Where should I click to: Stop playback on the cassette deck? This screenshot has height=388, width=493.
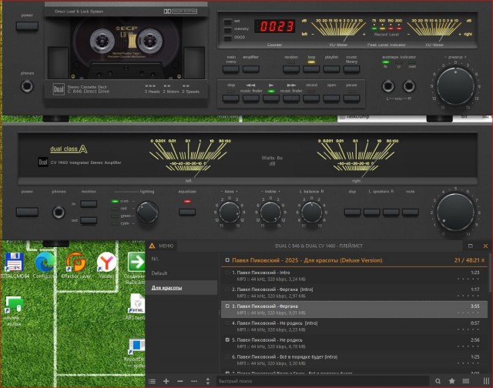coord(231,99)
